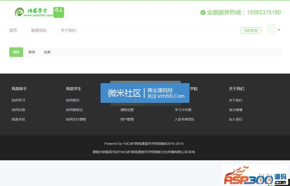Viewport: 290px width, 186px height.
Task: Open the 入驻专家团队 footer link
Action: pos(184,119)
